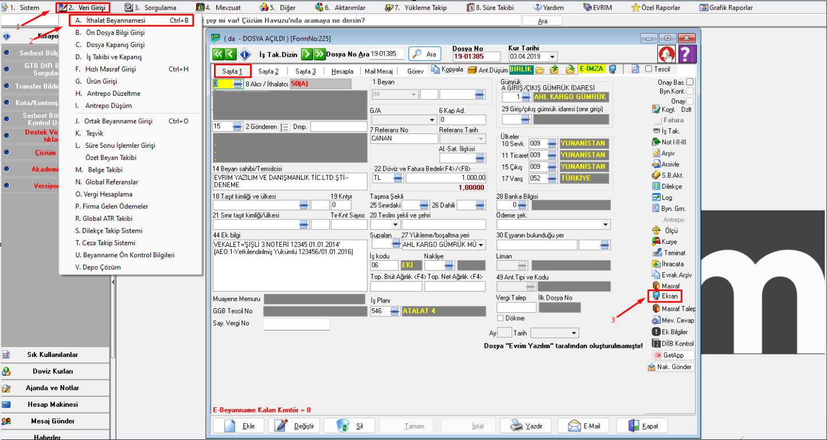Click the blue monitor icon next to E-İMZA
This screenshot has height=440, width=827.
[x=613, y=69]
